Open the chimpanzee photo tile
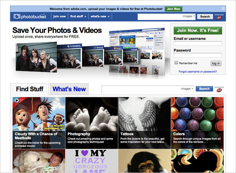Image resolution: width=236 pixels, height=173 pixels. click(x=145, y=161)
